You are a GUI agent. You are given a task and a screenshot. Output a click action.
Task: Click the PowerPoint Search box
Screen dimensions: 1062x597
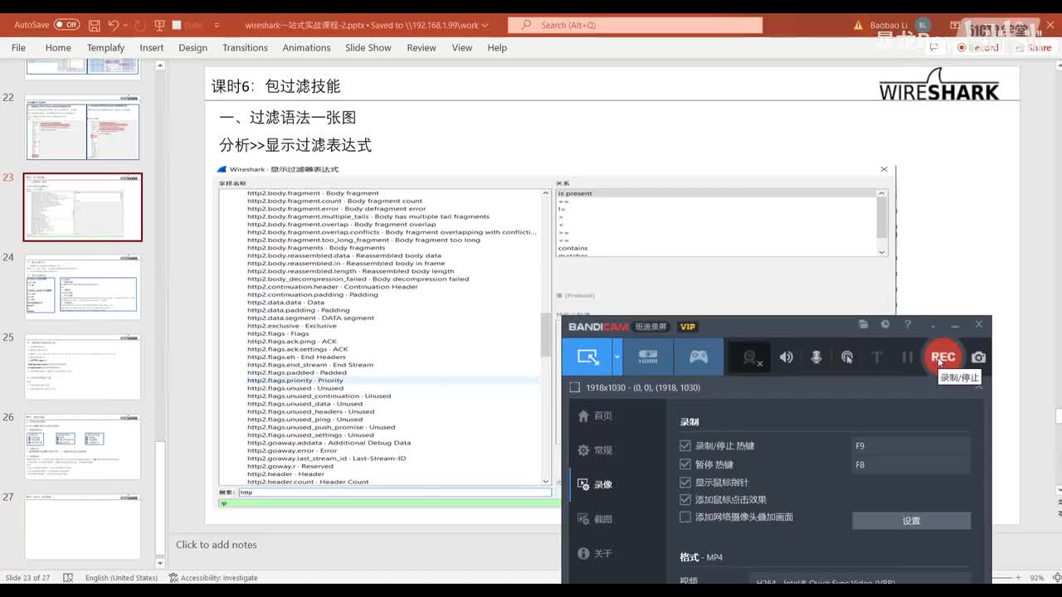(636, 26)
